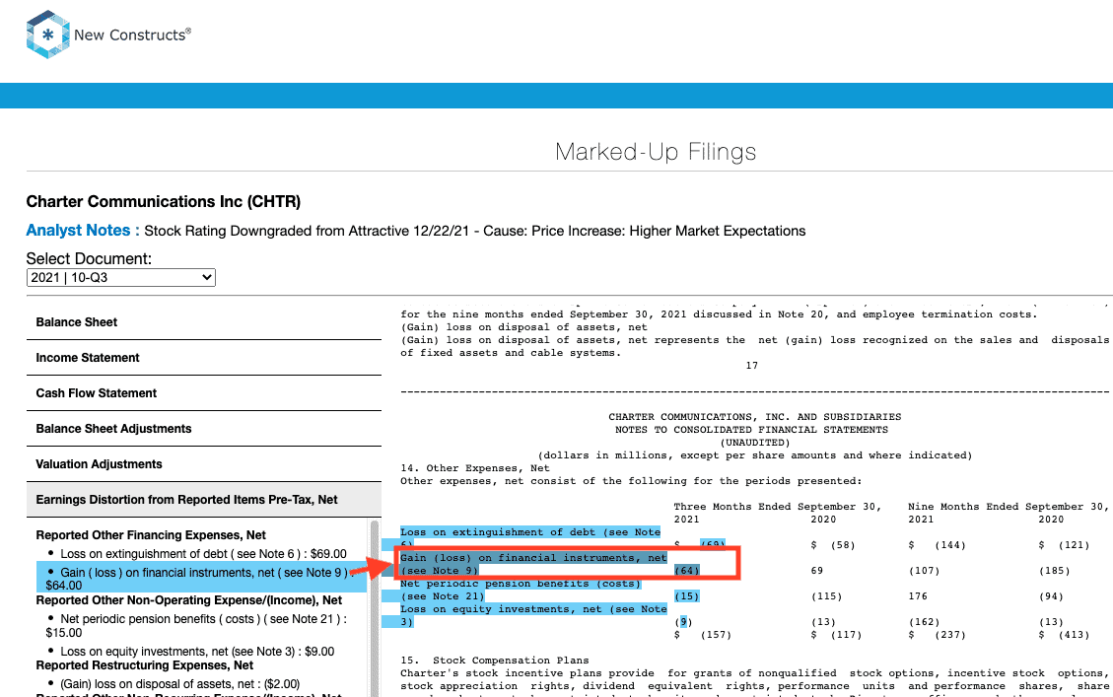Click highlighted 'Loss on extinguishment of debt' filing text
The width and height of the screenshot is (1113, 697).
pyautogui.click(x=530, y=532)
